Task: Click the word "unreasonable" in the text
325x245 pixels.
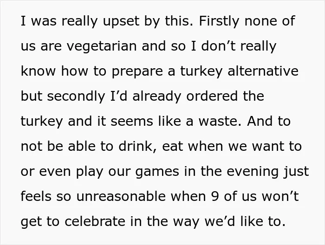Action: [121, 196]
